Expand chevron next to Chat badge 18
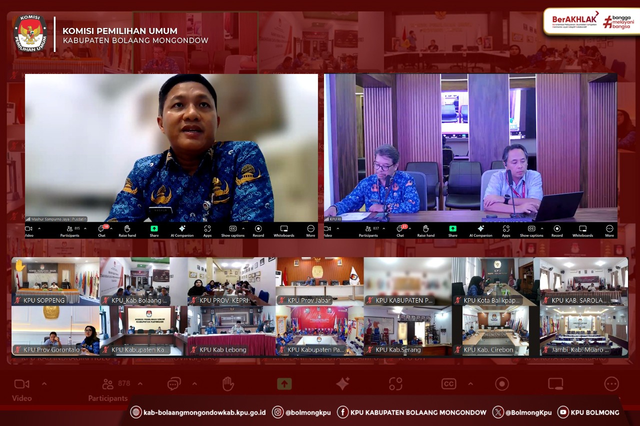This screenshot has height=426, width=640. (111, 229)
